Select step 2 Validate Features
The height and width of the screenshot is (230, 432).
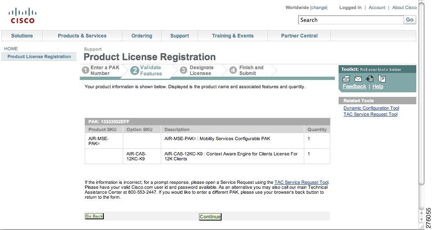point(146,70)
